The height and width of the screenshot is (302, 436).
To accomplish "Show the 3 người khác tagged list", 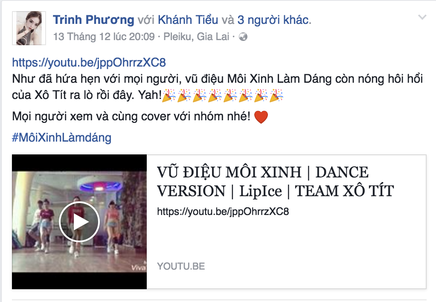I will [x=273, y=20].
